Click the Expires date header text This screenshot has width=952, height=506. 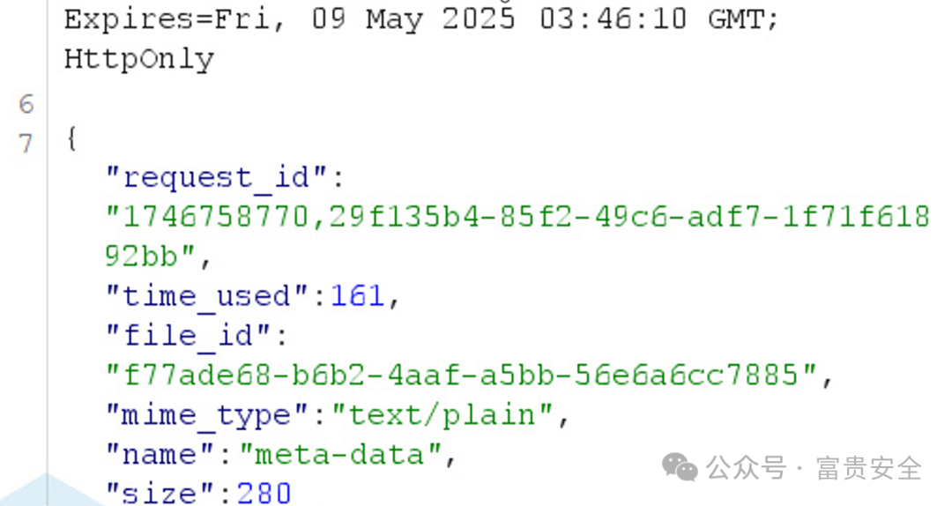pos(420,19)
